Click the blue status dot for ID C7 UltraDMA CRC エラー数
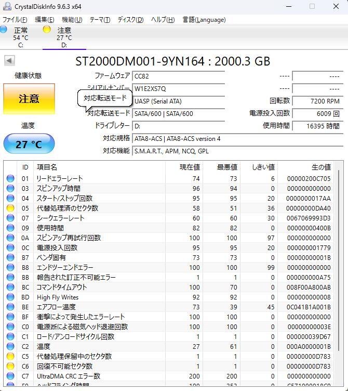The height and width of the screenshot is (391, 348). (10, 376)
